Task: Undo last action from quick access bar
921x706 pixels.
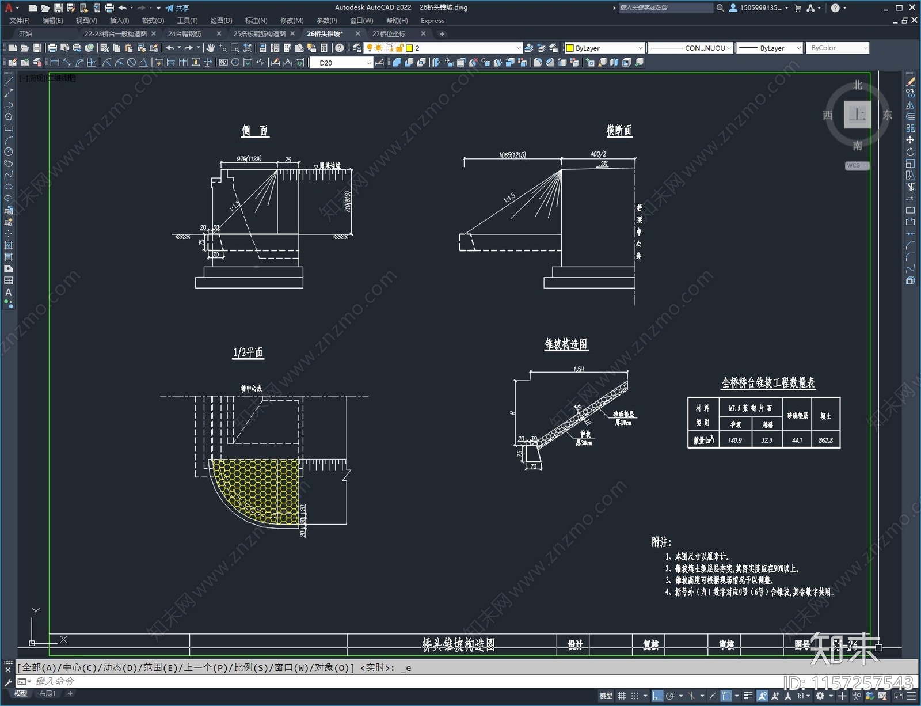Action: click(122, 7)
